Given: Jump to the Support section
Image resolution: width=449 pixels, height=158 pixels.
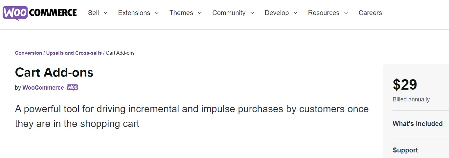Looking at the screenshot, I should pos(405,150).
